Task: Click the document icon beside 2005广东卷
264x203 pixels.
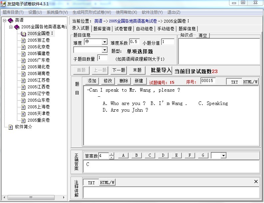Action: [x=23, y=60]
